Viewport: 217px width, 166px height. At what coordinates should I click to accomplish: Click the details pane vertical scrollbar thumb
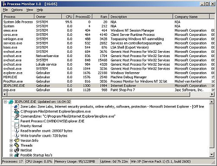(x=212, y=126)
